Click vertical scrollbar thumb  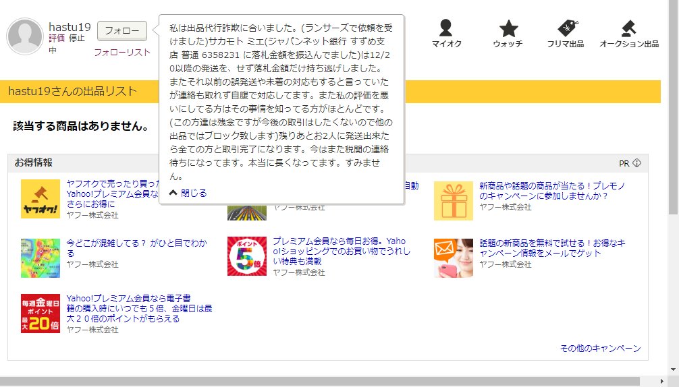tap(673, 107)
